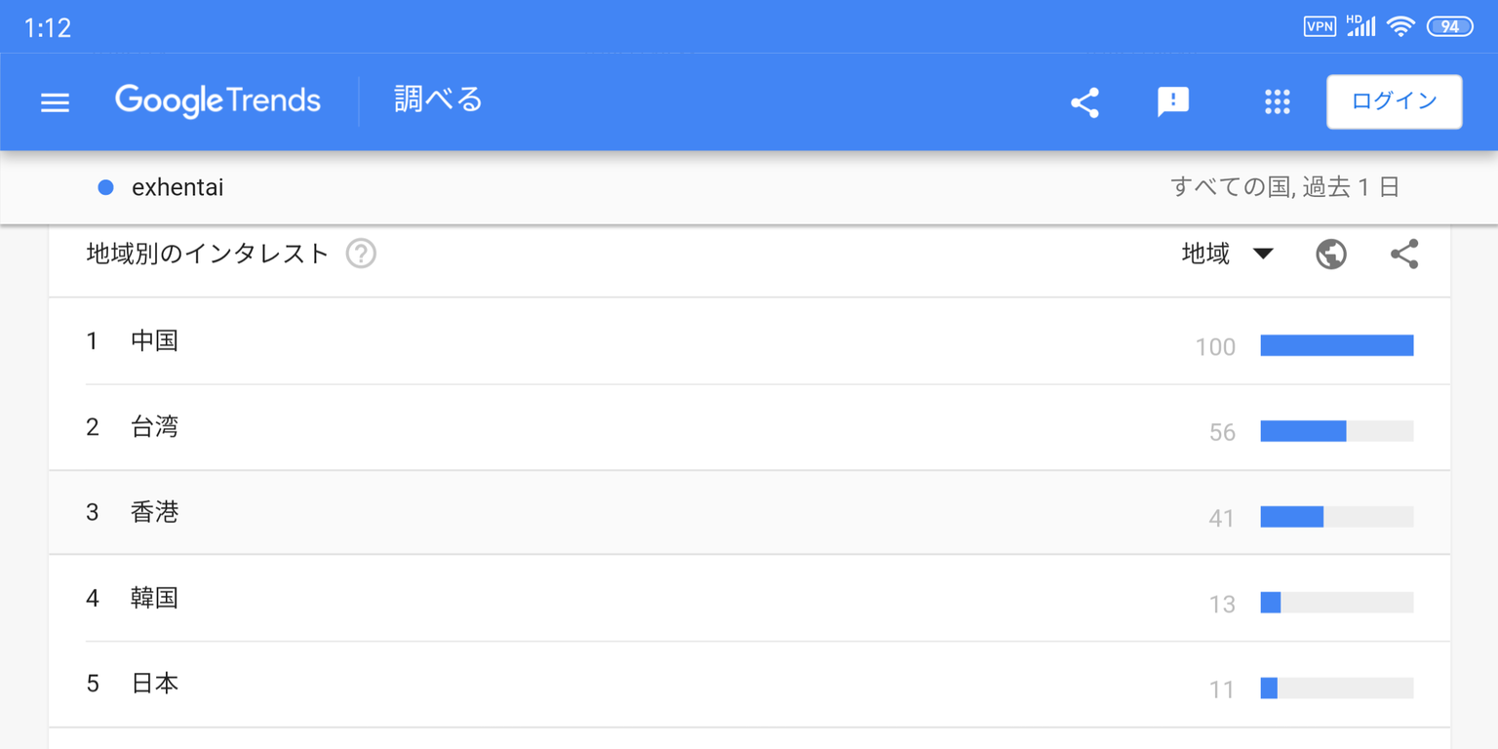
Task: Click the Google Trends logo
Action: coord(217,100)
